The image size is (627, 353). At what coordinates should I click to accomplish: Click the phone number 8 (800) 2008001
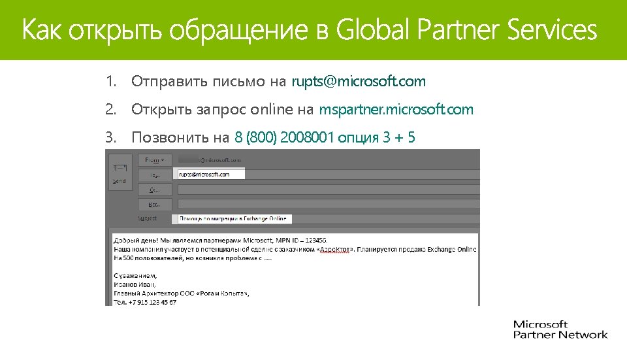[x=284, y=137]
